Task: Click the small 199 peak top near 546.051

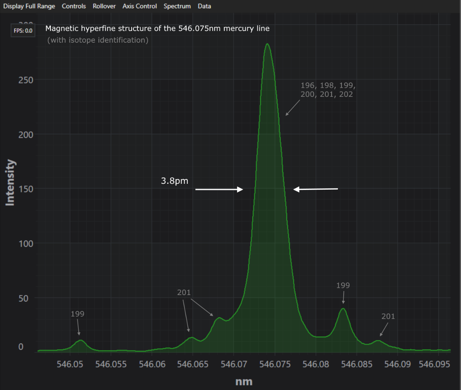Action: click(x=81, y=340)
